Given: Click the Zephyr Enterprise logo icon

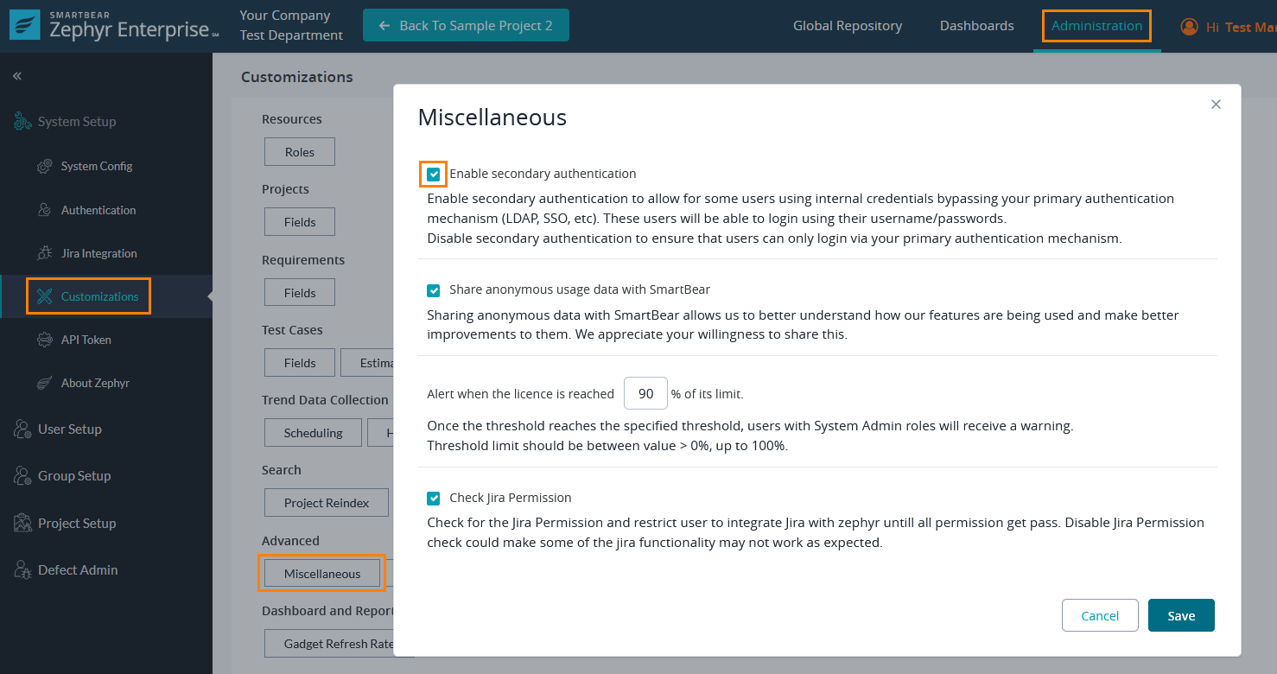Looking at the screenshot, I should click(x=25, y=26).
